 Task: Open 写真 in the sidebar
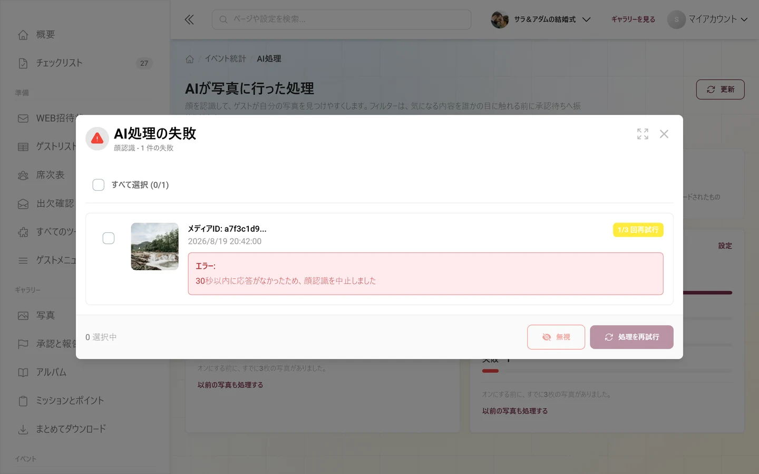tap(85, 315)
